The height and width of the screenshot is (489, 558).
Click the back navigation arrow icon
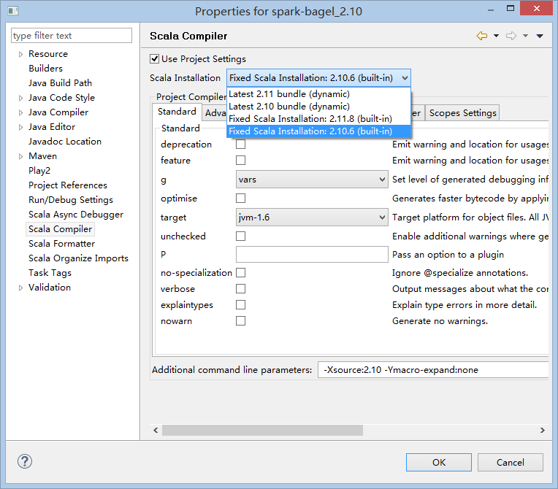click(x=482, y=36)
